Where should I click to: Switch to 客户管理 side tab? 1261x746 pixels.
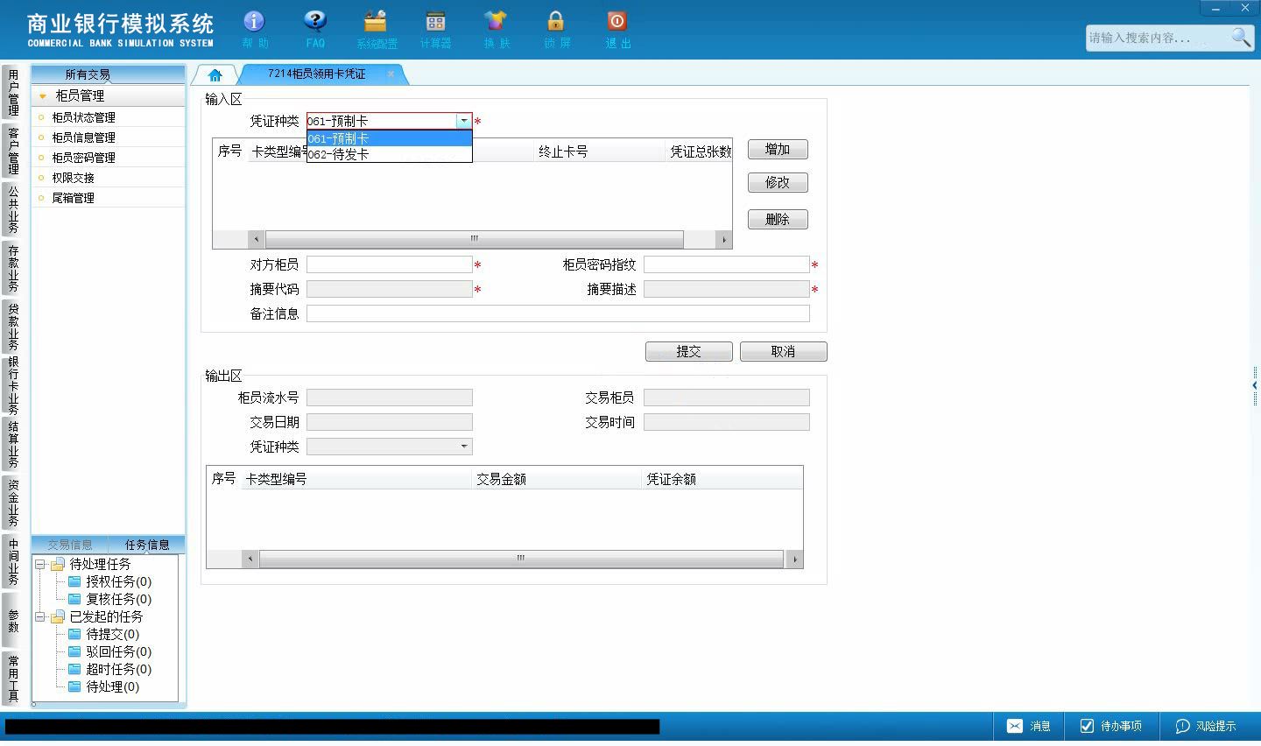13,151
